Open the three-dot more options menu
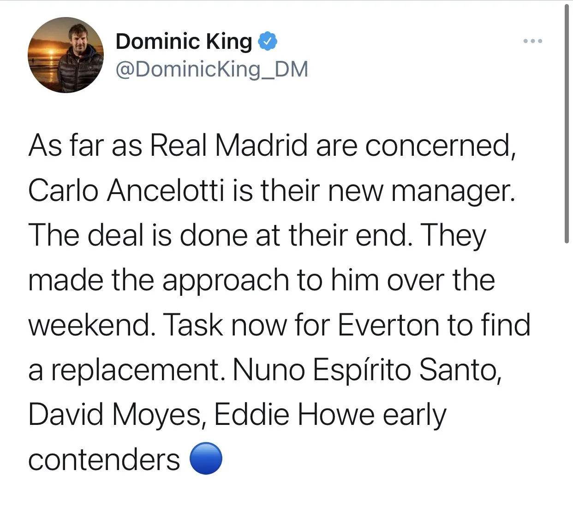The height and width of the screenshot is (506, 573). coord(533,41)
